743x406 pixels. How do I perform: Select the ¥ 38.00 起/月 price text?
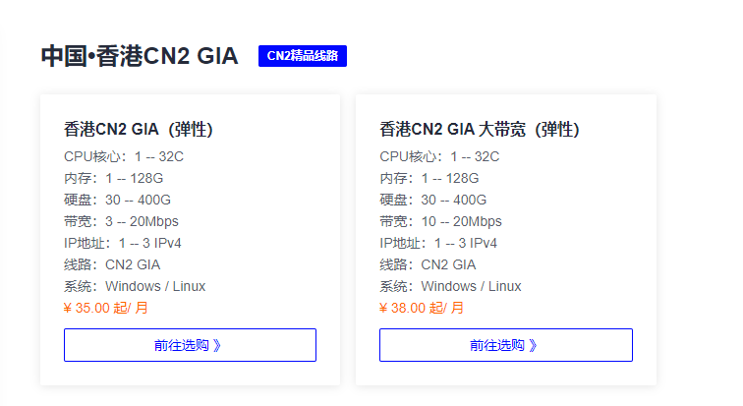point(421,308)
